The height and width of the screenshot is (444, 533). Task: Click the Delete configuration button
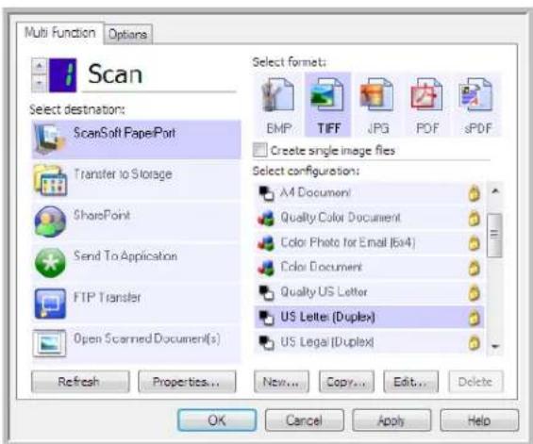click(475, 382)
